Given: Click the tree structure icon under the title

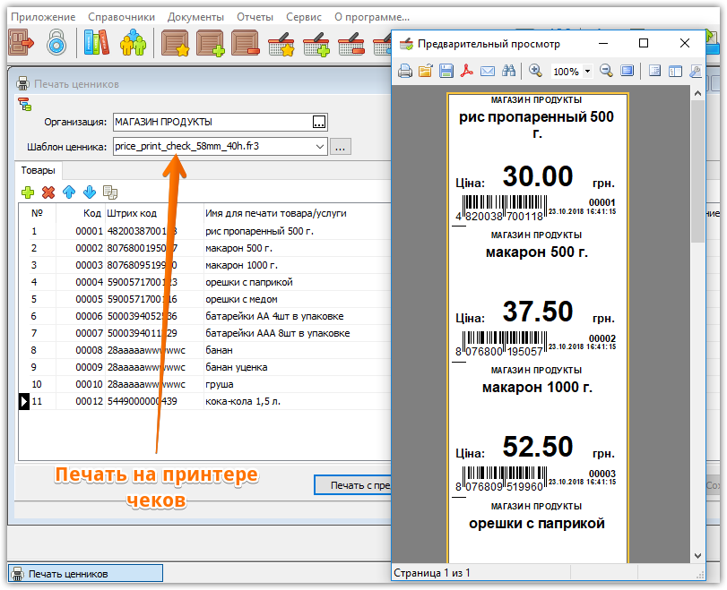Looking at the screenshot, I should (24, 104).
